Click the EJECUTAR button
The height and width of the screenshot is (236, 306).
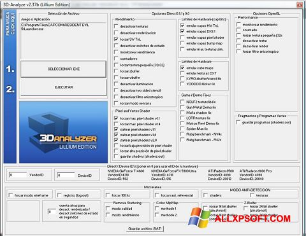[x=64, y=87]
